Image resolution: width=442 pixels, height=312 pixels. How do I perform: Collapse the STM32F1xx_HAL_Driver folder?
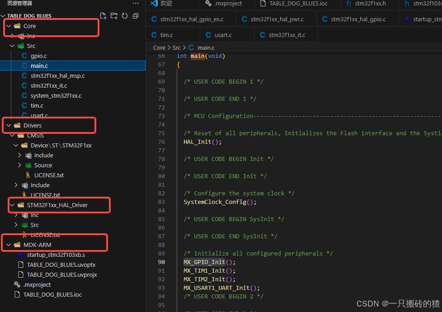coord(12,205)
